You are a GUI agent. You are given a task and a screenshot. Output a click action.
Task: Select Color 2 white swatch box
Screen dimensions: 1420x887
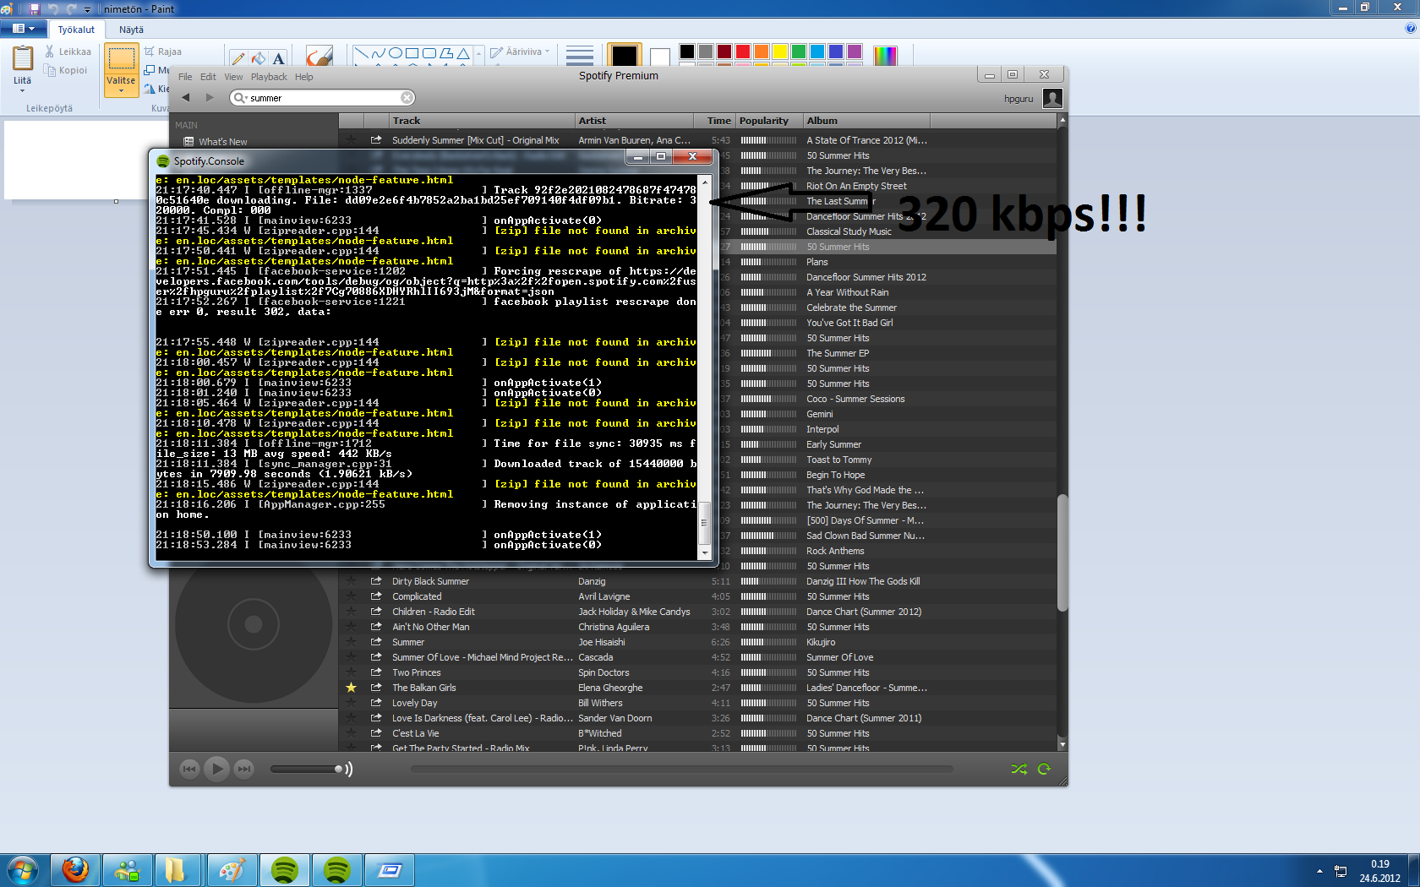click(660, 56)
